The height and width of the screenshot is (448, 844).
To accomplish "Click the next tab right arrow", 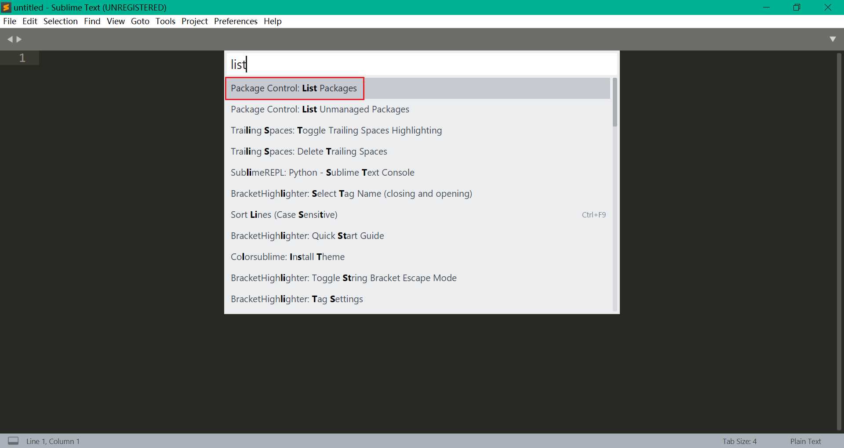I will pos(19,39).
